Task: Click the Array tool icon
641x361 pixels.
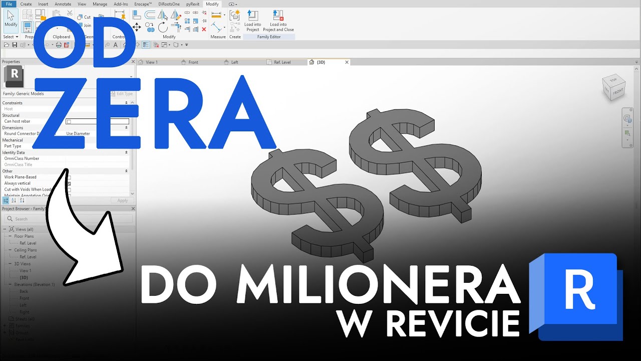Action: tap(187, 21)
